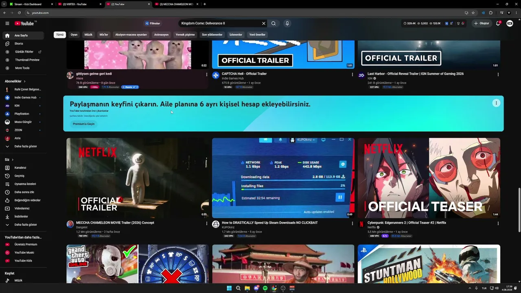Open the Ücretsiz Premium link
The height and width of the screenshot is (293, 521).
pos(22,245)
